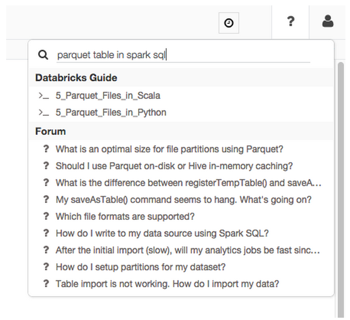Image resolution: width=350 pixels, height=320 pixels.
Task: Click notebook icon beside 5_Parquet_Files_in_Scala
Action: (43, 96)
